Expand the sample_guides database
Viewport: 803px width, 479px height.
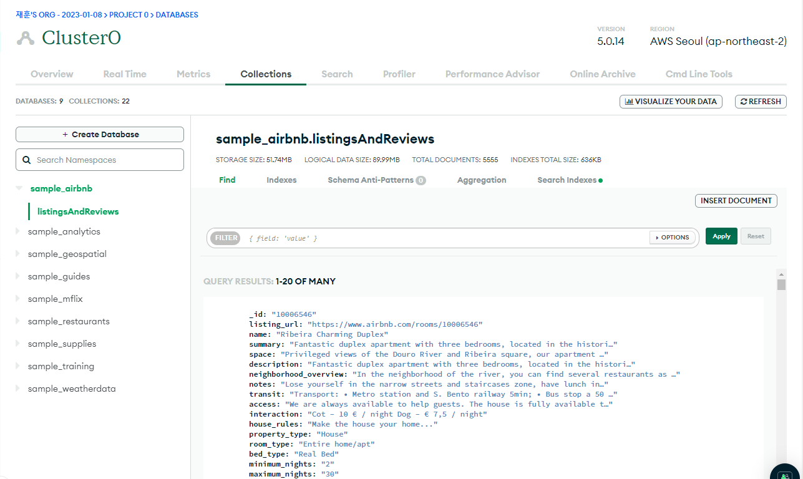click(18, 276)
